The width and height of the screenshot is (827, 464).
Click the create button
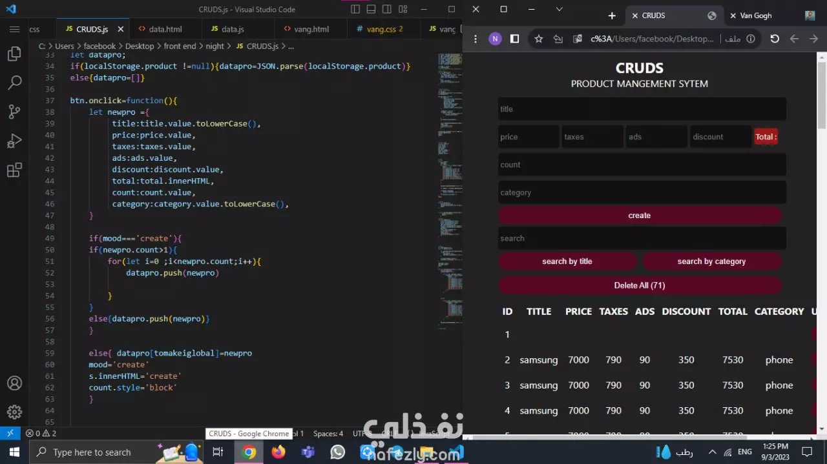click(640, 216)
